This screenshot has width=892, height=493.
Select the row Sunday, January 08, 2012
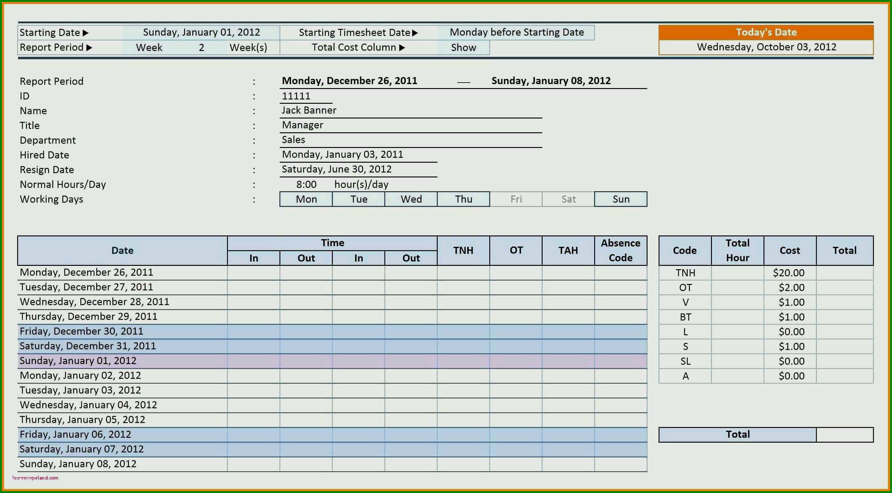tap(333, 464)
